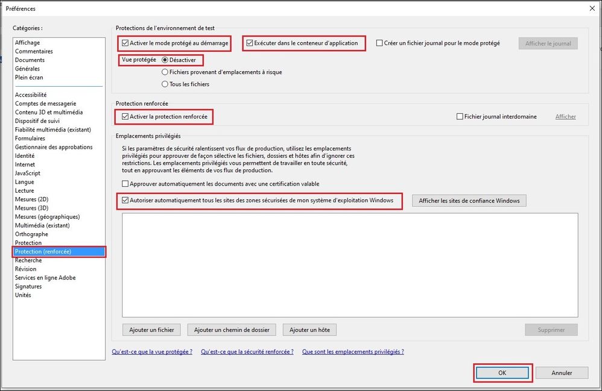Image resolution: width=602 pixels, height=391 pixels.
Task: Open the Plein écran category
Action: [30, 77]
